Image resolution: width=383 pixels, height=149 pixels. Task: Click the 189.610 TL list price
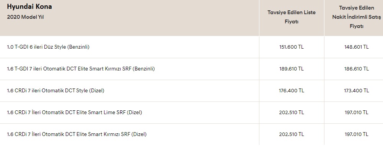pyautogui.click(x=292, y=69)
